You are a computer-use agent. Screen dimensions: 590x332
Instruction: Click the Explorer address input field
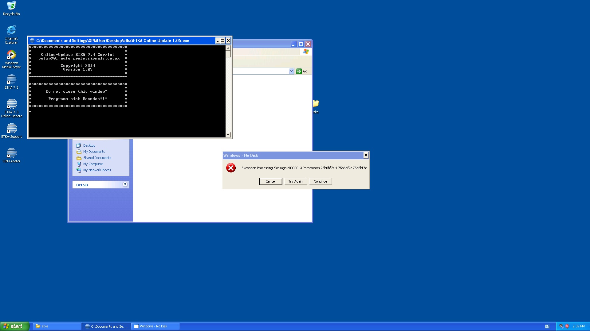point(261,71)
